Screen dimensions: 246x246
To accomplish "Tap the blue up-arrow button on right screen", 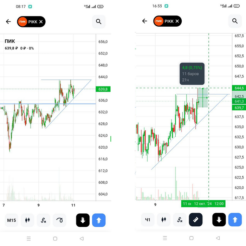I will click(235, 220).
